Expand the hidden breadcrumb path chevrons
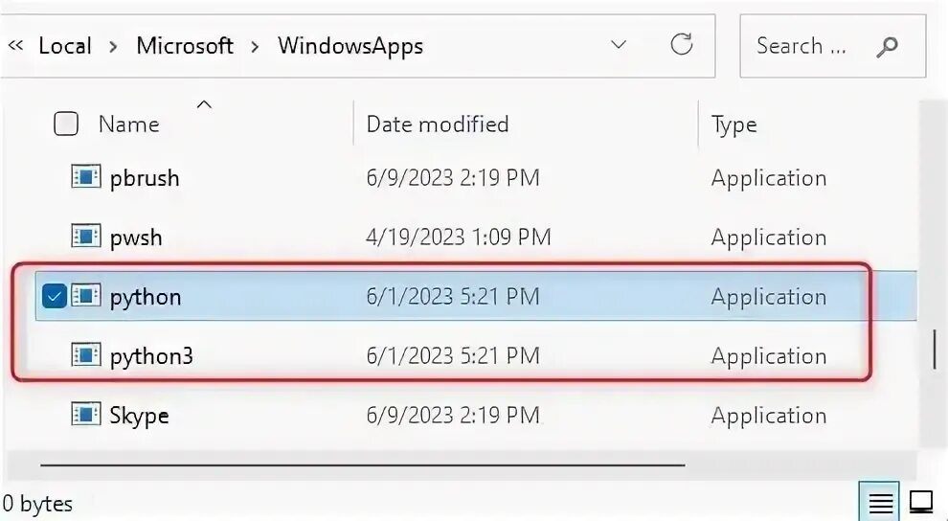 (15, 45)
